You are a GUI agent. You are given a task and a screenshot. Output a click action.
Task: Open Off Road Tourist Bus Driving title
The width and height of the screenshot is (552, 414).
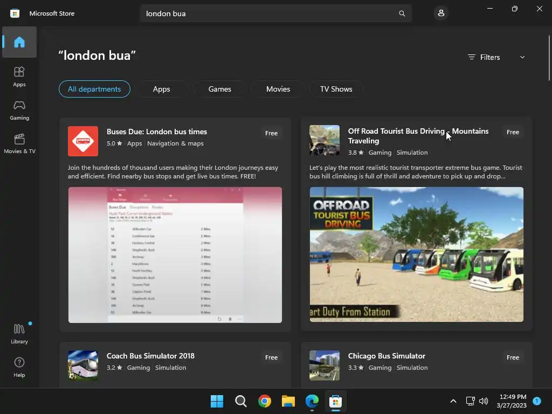point(418,136)
